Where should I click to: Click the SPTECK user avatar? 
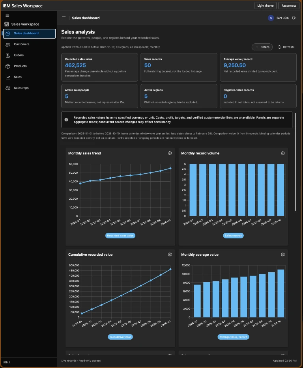coord(271,18)
